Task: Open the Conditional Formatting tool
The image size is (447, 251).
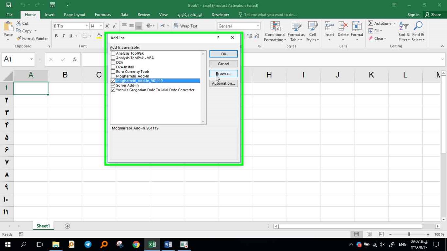Action: tap(275, 31)
